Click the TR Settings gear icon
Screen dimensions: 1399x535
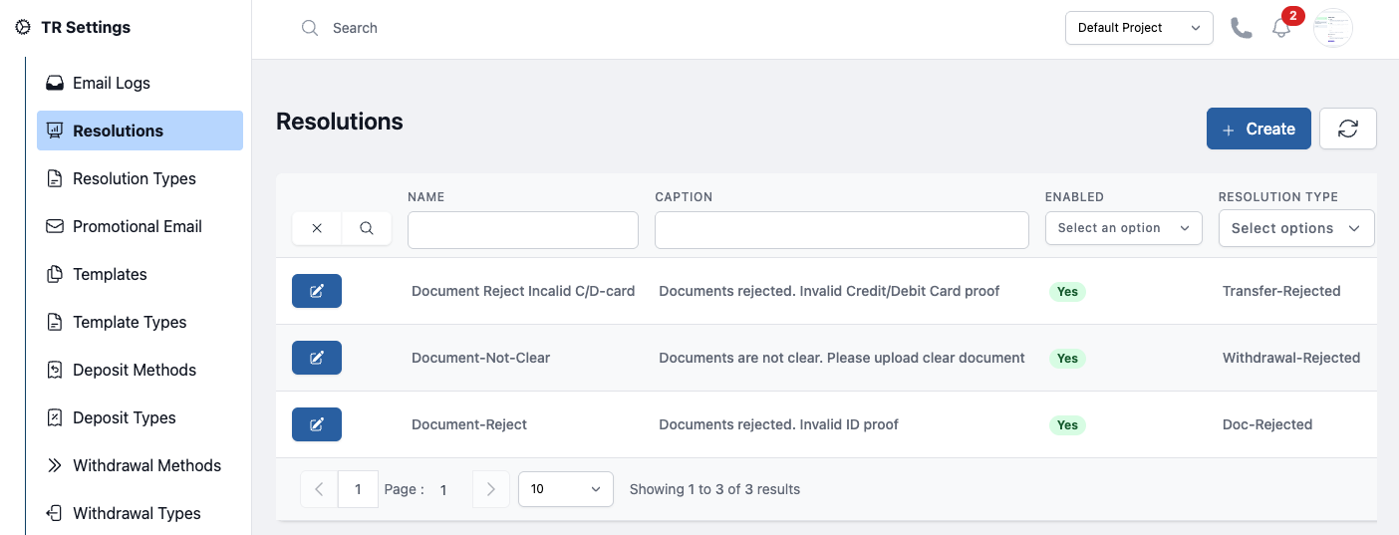23,28
